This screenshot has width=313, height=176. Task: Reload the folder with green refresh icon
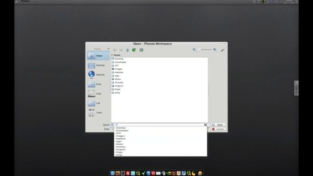(134, 50)
